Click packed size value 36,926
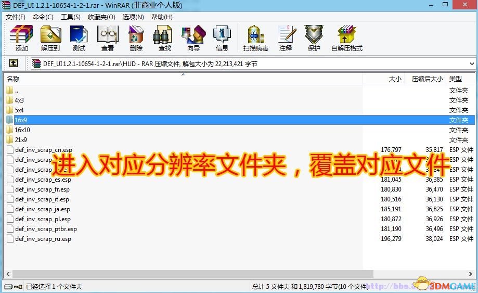 click(x=434, y=219)
